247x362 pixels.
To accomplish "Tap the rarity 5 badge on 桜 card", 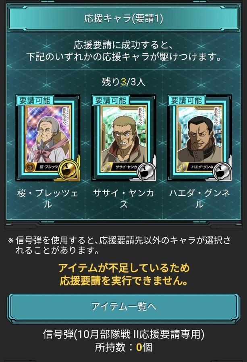I will coord(30,167).
